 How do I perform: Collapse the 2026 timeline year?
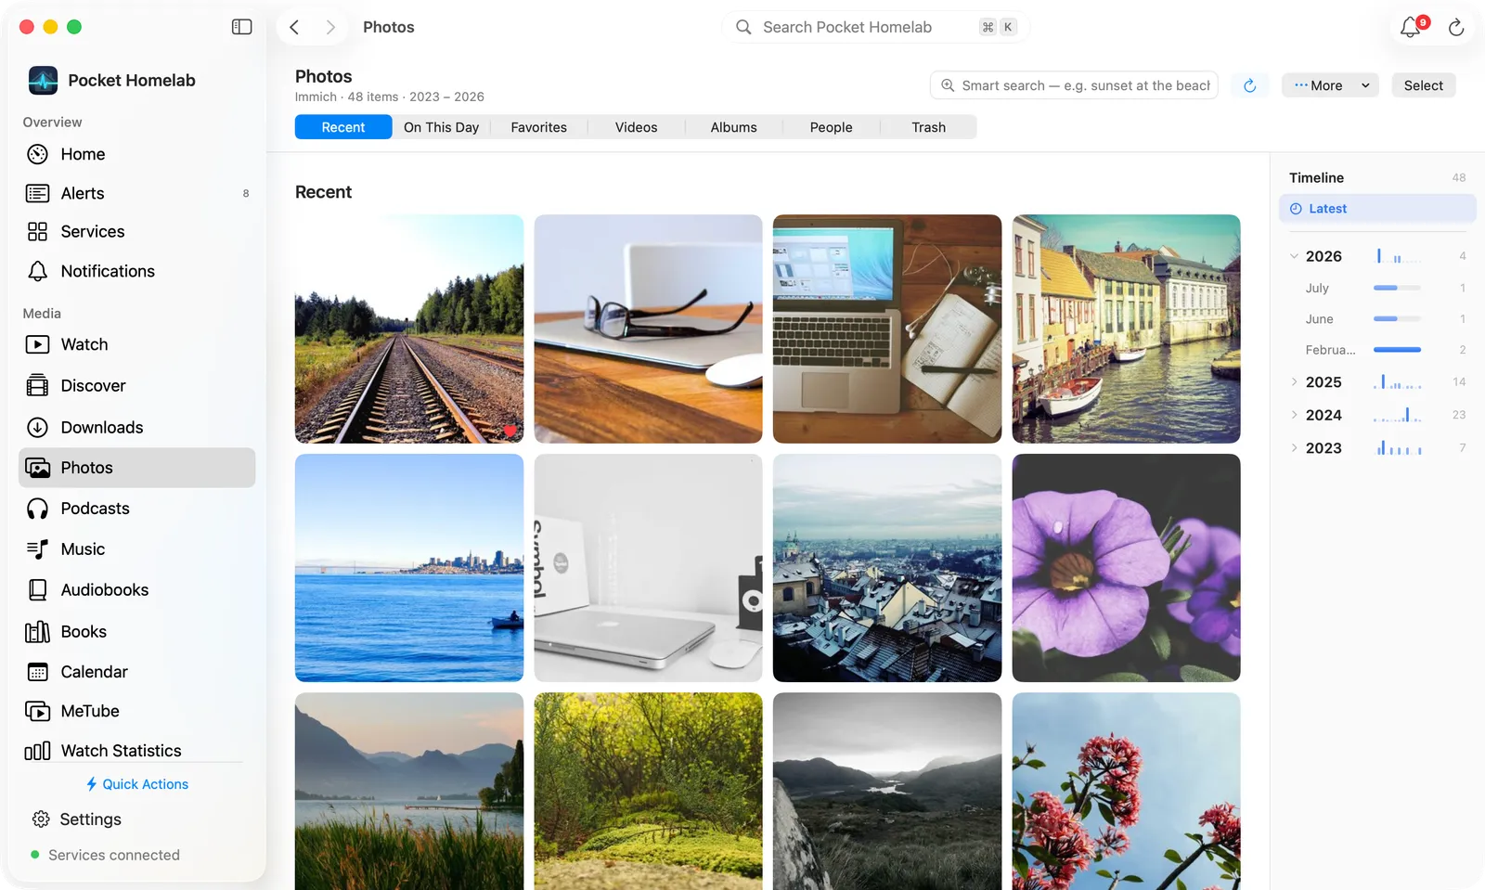click(1294, 256)
